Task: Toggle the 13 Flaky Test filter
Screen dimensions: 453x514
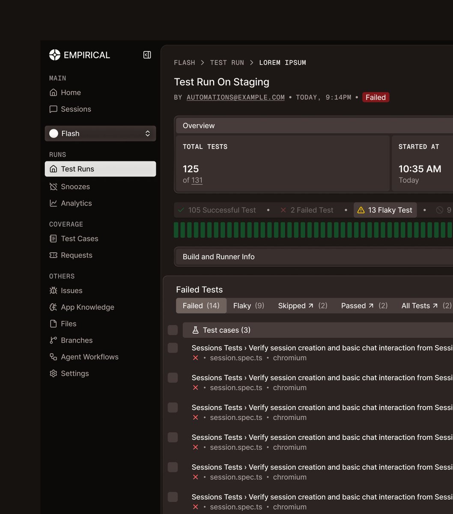Action: click(385, 210)
